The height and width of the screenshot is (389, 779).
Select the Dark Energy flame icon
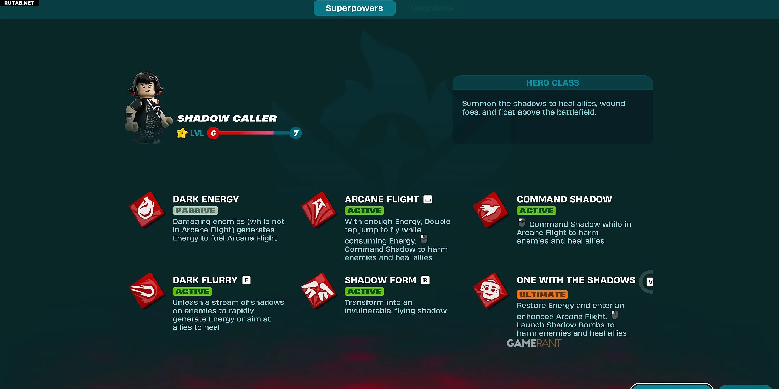click(147, 210)
